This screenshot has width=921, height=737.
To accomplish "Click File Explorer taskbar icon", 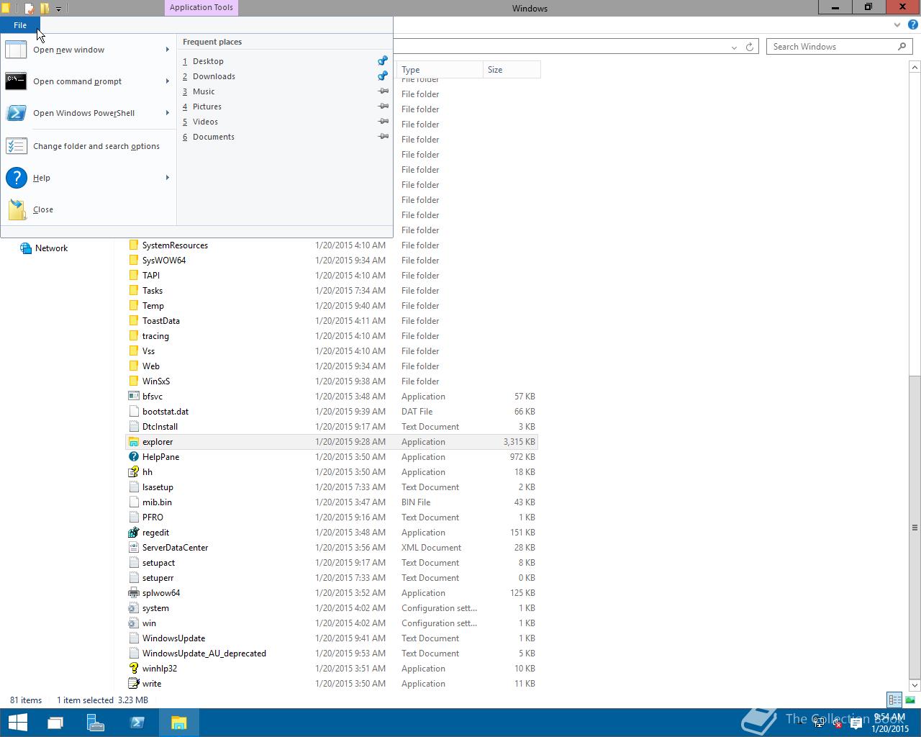I will click(x=178, y=723).
